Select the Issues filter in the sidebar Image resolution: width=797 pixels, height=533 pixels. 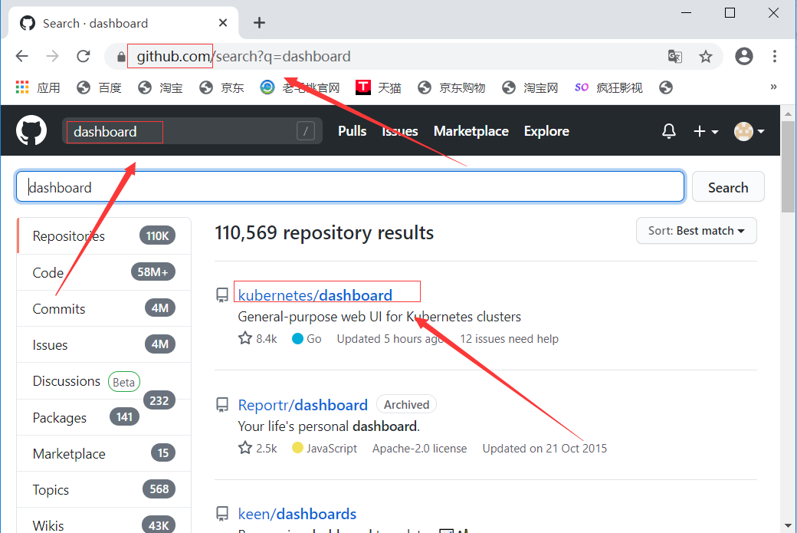tap(50, 344)
